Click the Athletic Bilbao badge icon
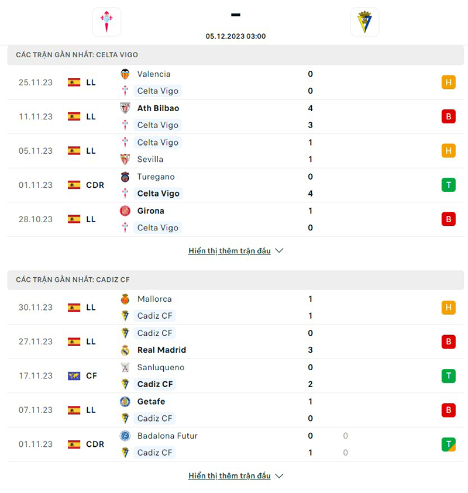Viewport: 468px width, 493px height. [x=125, y=108]
